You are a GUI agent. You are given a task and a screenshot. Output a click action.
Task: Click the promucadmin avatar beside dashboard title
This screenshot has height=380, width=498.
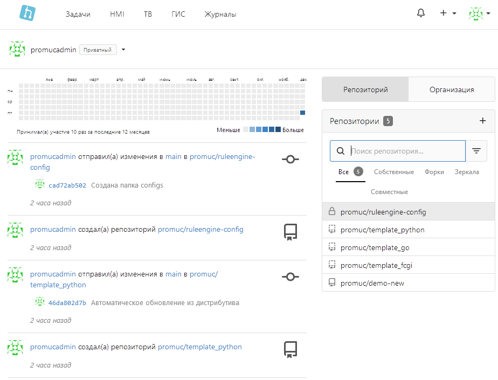[x=17, y=50]
